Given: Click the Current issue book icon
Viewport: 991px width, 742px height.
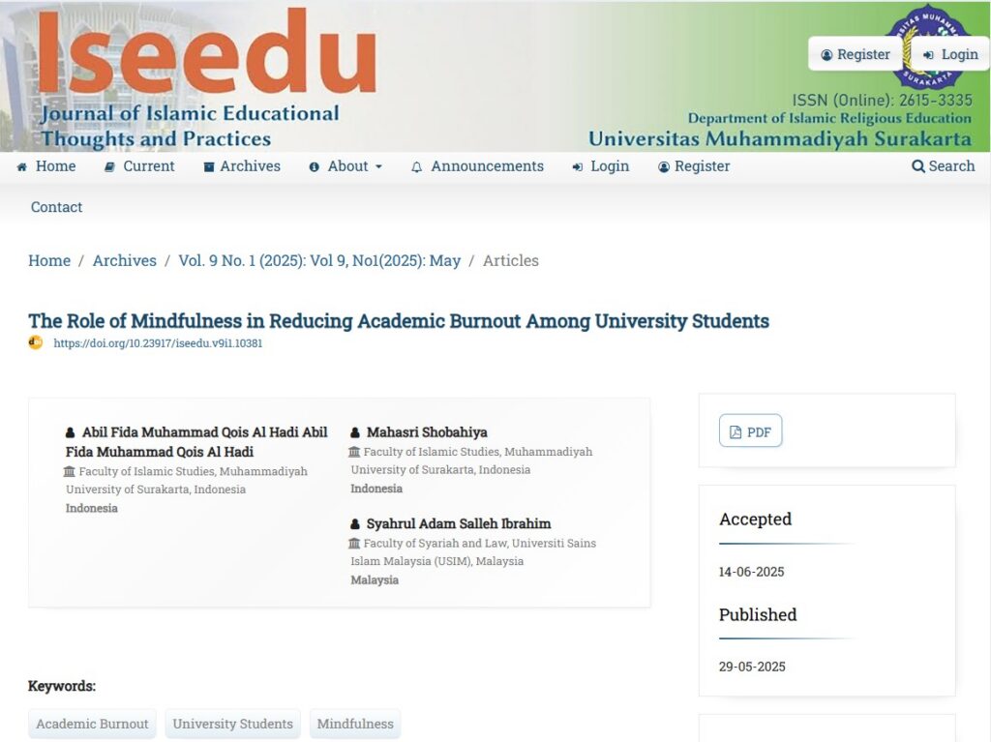Looking at the screenshot, I should tap(109, 166).
